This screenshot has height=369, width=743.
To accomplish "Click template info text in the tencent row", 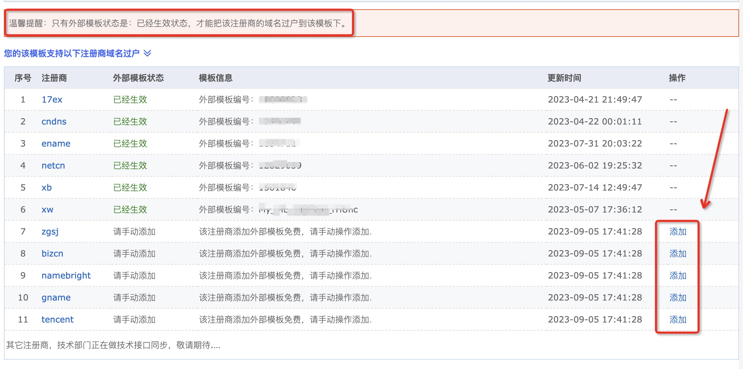I will [285, 320].
